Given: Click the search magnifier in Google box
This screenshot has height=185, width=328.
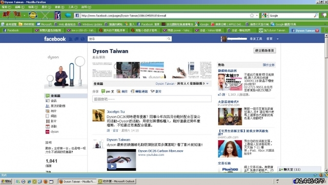Looking at the screenshot, I should tap(316, 15).
